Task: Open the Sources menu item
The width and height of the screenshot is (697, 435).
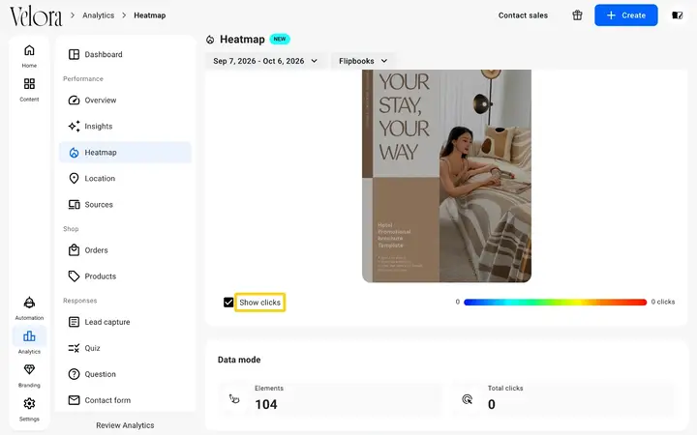Action: [x=125, y=205]
